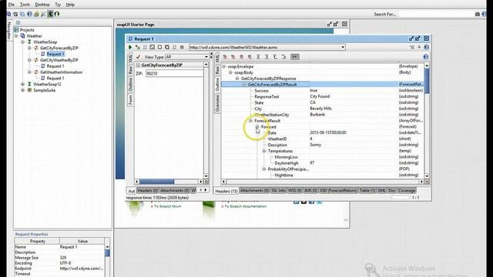493x277 pixels.
Task: Open the Coverage response tab
Action: pos(407,190)
